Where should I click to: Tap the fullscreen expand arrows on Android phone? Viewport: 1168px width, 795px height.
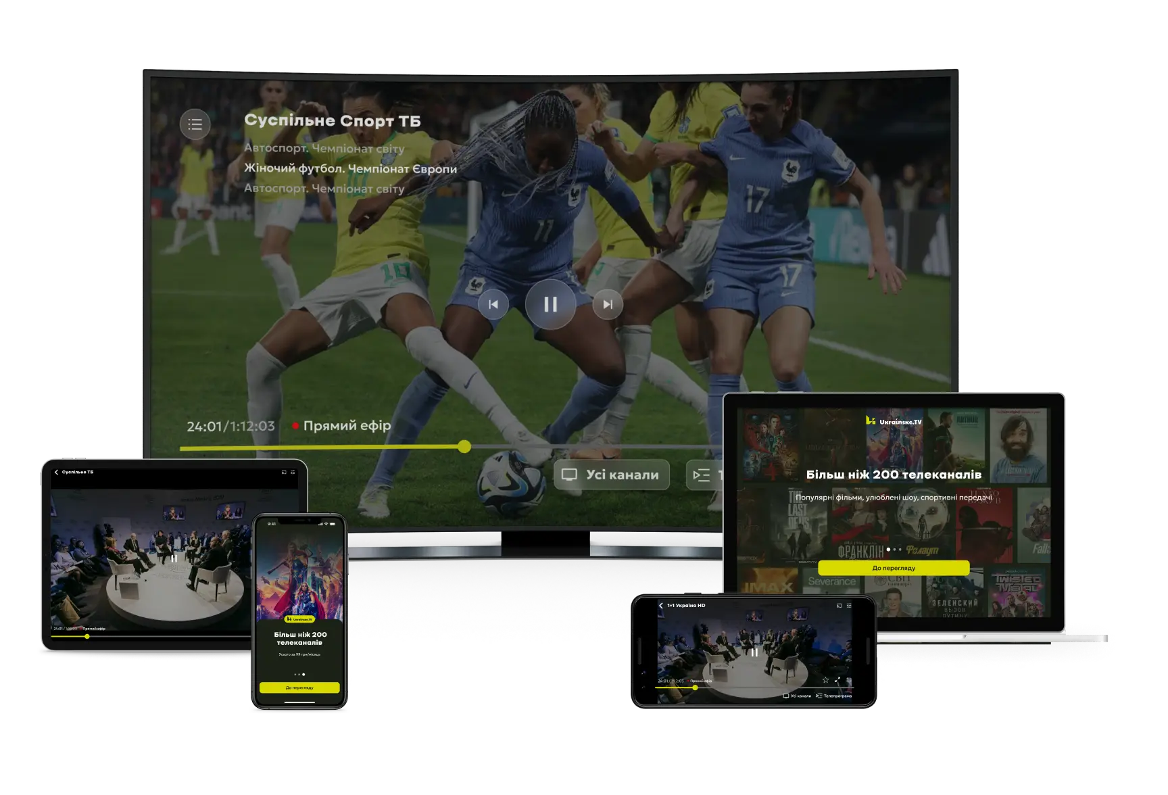[x=837, y=680]
